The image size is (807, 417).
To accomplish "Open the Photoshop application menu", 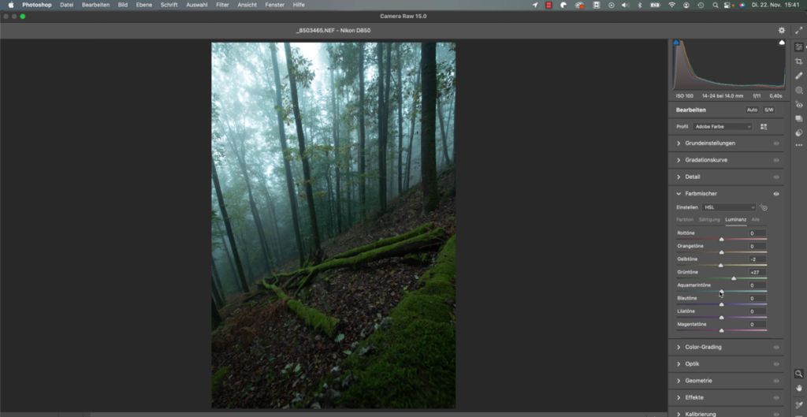I will (36, 5).
